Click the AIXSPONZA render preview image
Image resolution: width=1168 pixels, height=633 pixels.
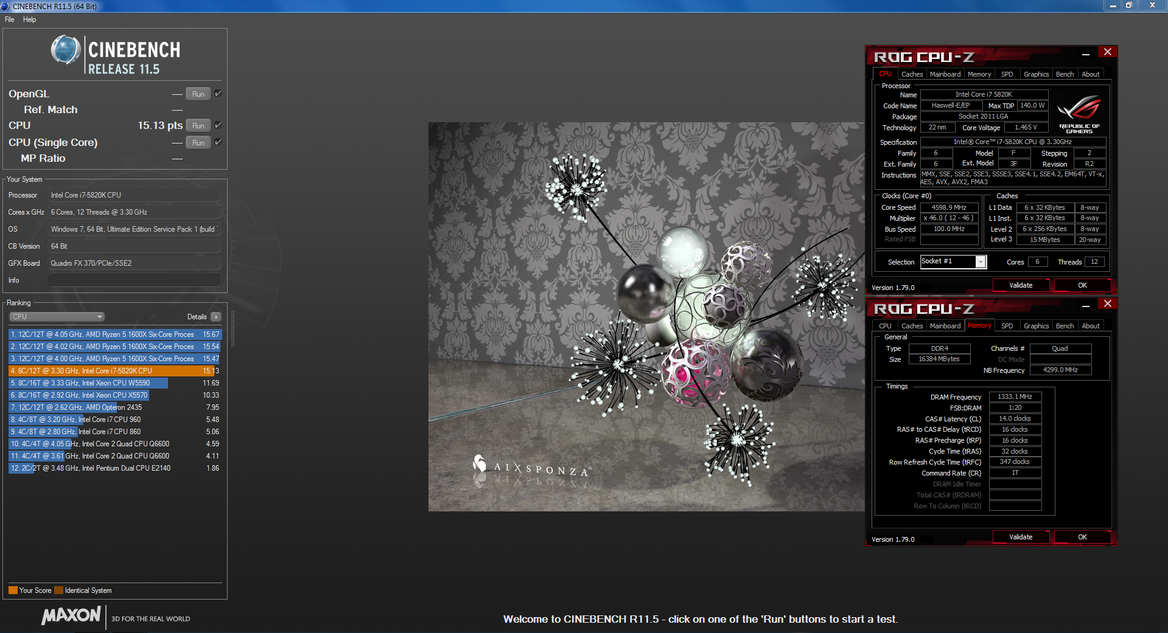(646, 317)
